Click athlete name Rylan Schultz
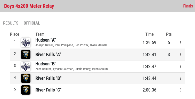The height and width of the screenshot is (99, 195). coord(100,69)
